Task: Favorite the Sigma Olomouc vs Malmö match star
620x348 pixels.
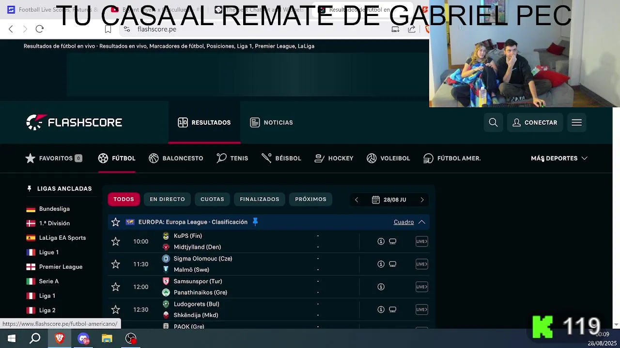Action: coord(115,264)
